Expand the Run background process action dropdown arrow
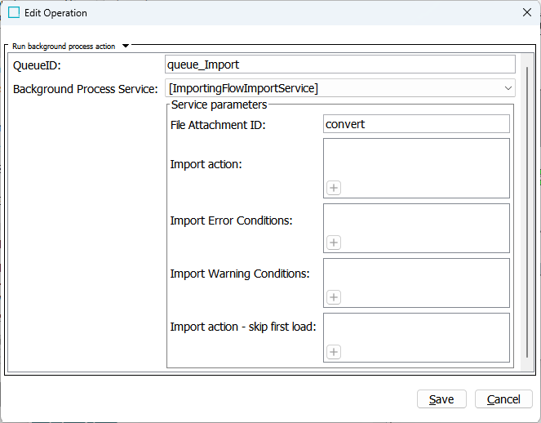 (x=126, y=46)
